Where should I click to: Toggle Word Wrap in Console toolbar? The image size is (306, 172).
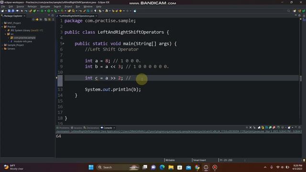266,128
